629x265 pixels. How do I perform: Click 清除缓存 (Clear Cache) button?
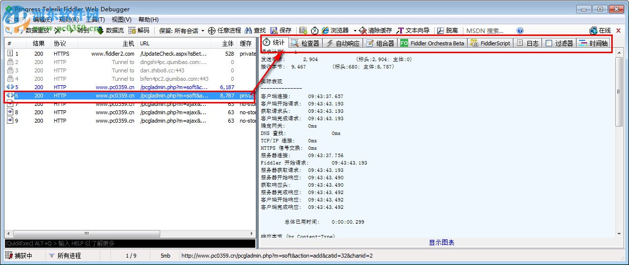pos(376,31)
